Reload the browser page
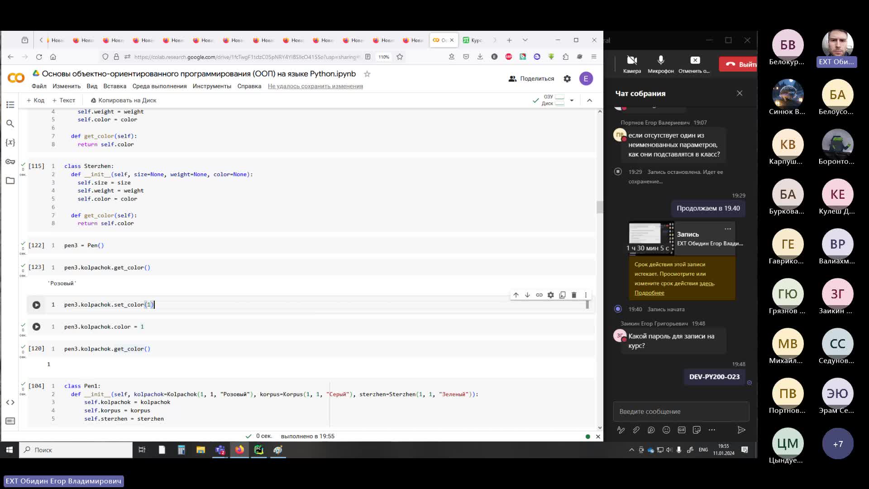 (39, 57)
